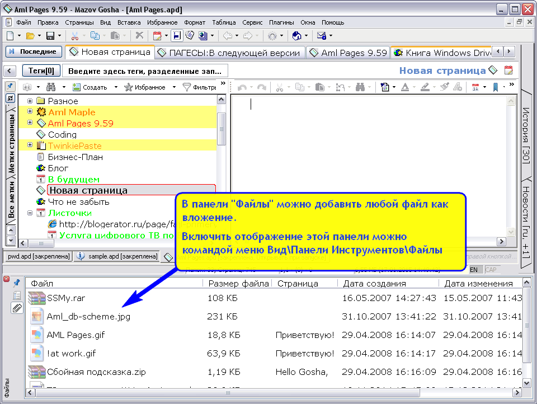Expand the Aml Maple tree node
This screenshot has width=537, height=404.
coord(30,111)
